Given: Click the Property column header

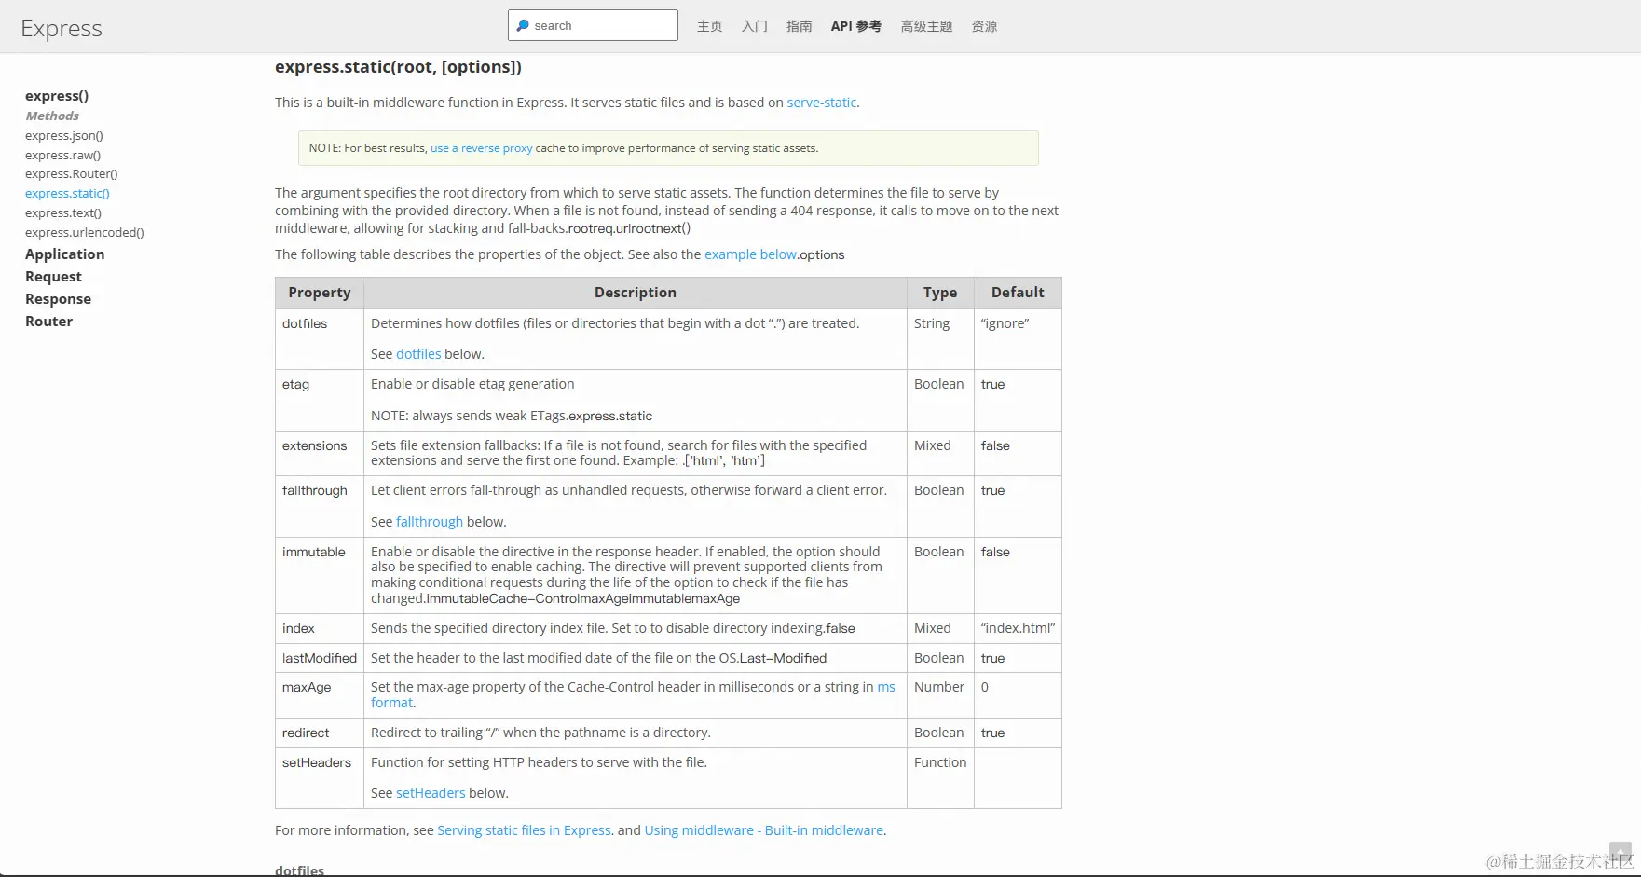Looking at the screenshot, I should [320, 293].
